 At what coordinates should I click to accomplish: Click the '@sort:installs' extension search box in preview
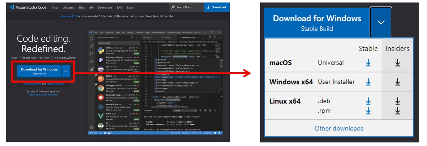click(x=119, y=43)
